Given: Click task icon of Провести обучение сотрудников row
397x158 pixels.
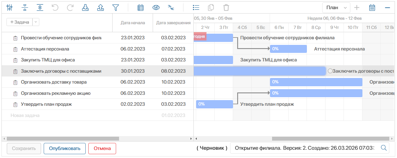Looking at the screenshot, I should point(15,38).
